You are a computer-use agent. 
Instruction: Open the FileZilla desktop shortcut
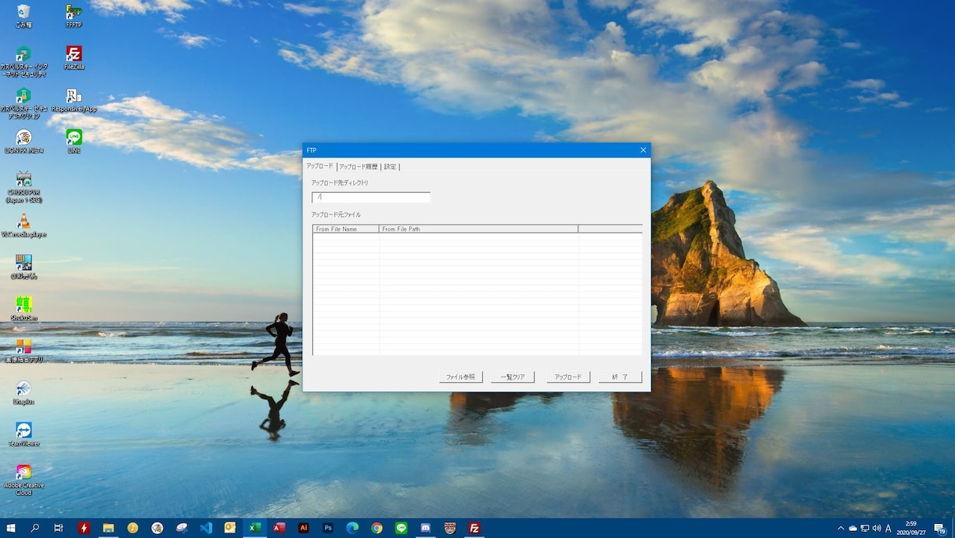(74, 57)
